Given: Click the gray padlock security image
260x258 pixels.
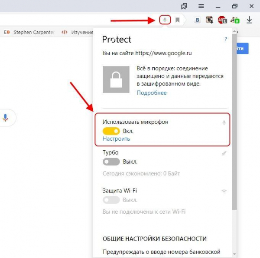Looking at the screenshot, I should [x=116, y=79].
